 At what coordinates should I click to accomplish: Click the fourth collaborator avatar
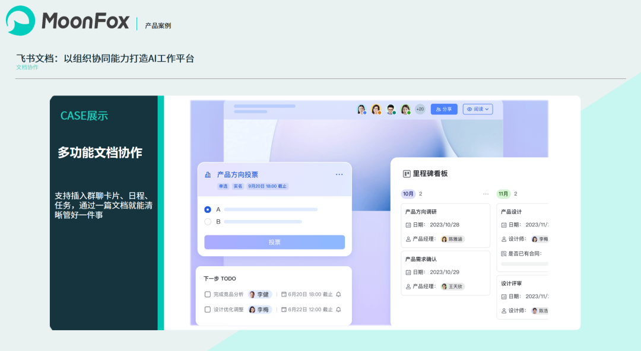click(405, 109)
